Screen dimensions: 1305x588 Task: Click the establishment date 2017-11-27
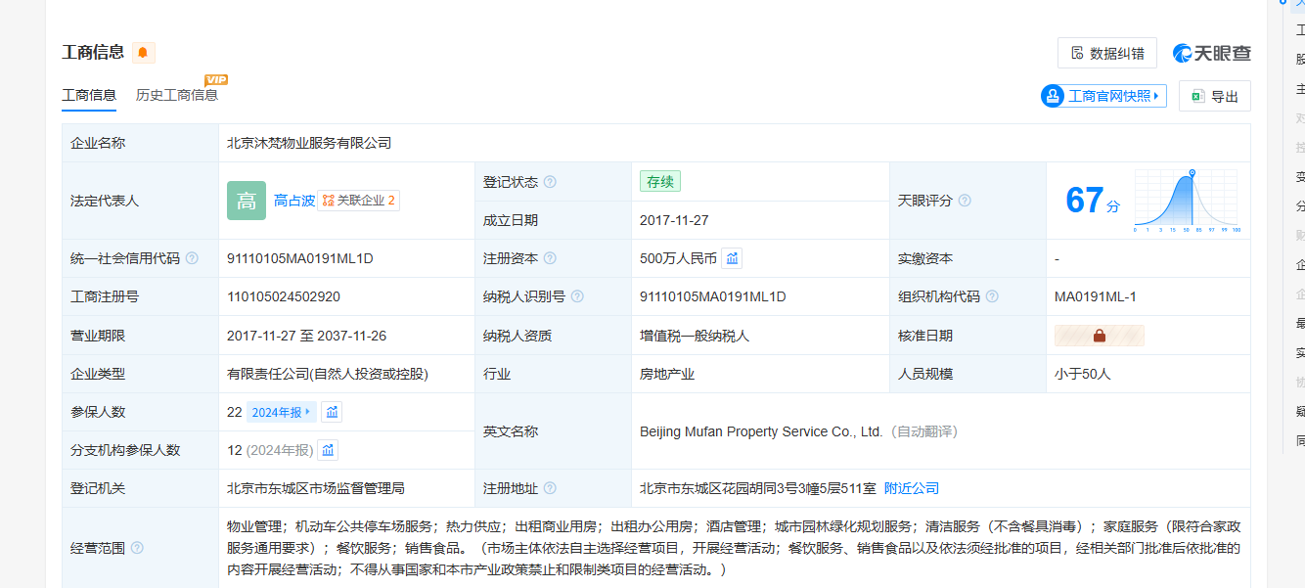674,220
